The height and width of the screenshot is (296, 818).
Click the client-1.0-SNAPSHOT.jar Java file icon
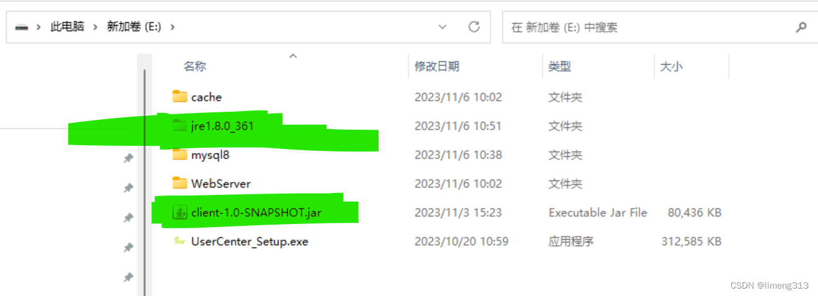click(180, 213)
